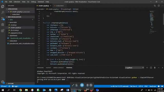This screenshot has width=164, height=92.
Task: Open d3.v3.min.js in the explorer
Action: [20, 30]
